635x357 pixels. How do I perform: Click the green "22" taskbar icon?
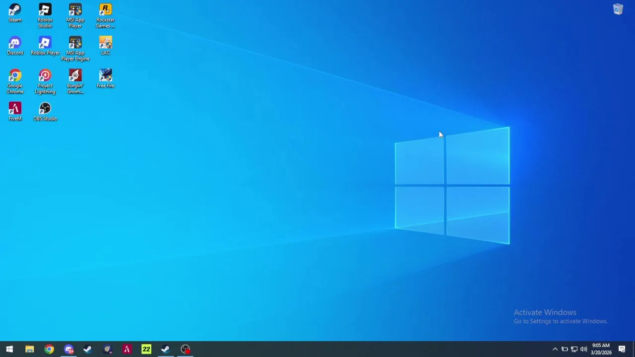(x=146, y=349)
